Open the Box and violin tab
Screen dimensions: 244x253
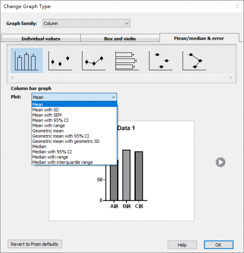pyautogui.click(x=120, y=38)
